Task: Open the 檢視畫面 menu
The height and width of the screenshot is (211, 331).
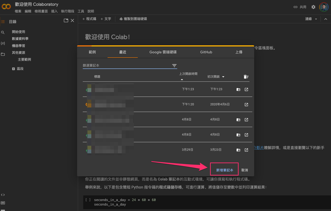Action: (41, 11)
